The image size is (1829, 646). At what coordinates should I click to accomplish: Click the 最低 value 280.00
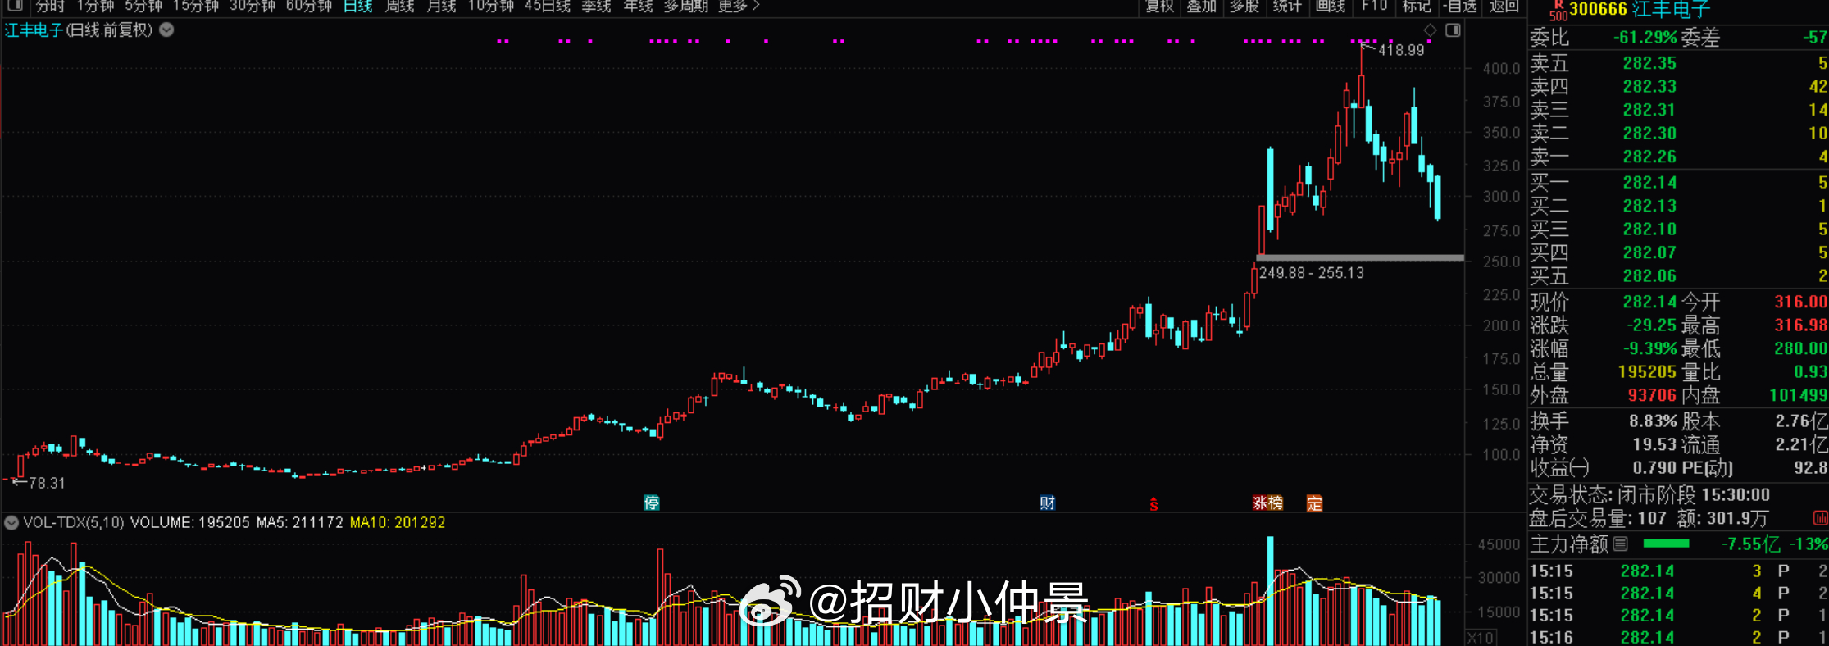tap(1801, 348)
